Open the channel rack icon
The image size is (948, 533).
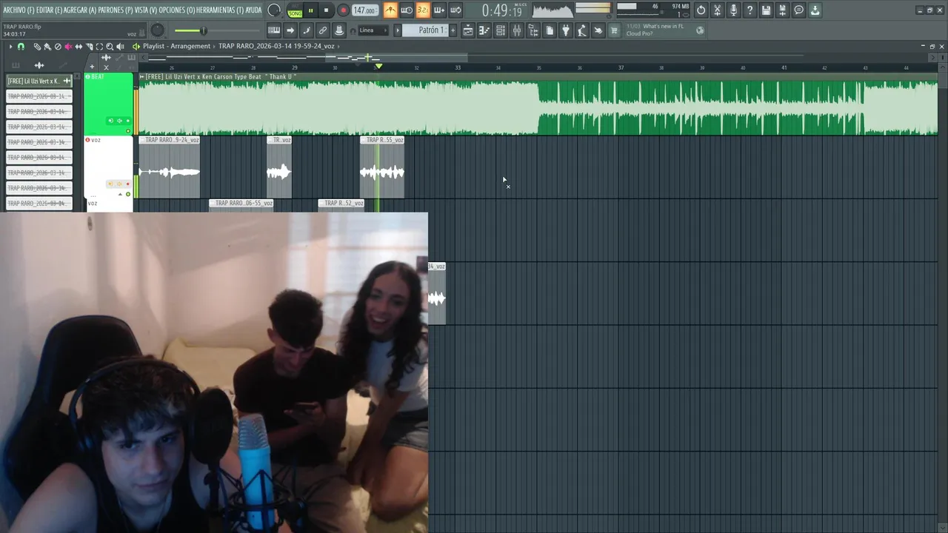pos(501,30)
